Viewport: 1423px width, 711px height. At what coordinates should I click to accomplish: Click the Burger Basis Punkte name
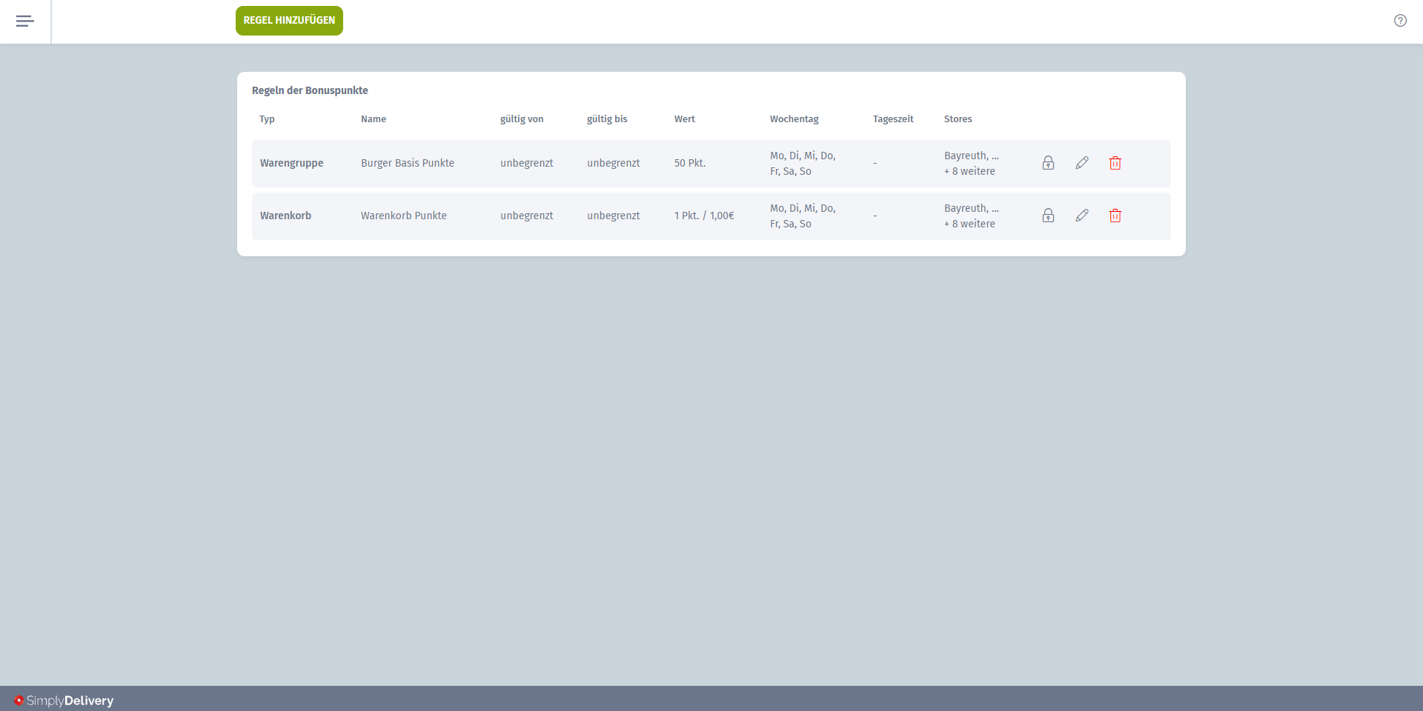tap(408, 163)
